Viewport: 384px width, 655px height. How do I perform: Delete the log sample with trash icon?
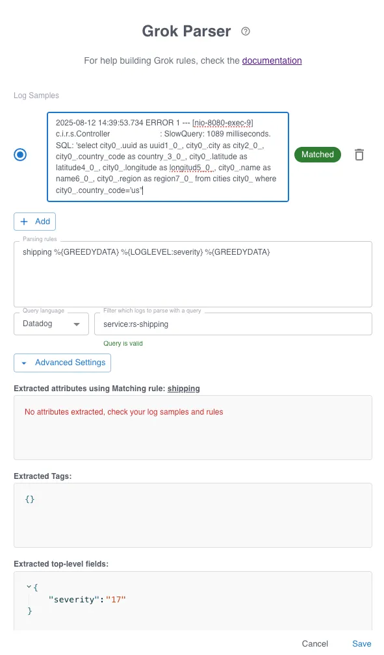pos(359,155)
